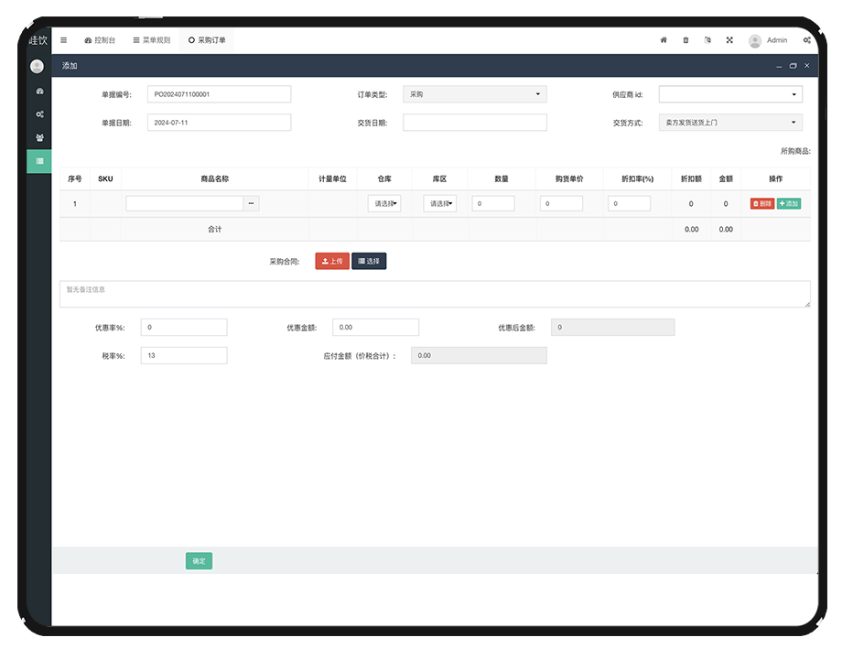This screenshot has width=842, height=659.
Task: Open the Admin user menu
Action: [x=768, y=40]
